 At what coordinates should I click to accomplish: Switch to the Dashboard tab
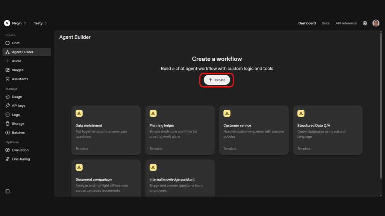307,23
